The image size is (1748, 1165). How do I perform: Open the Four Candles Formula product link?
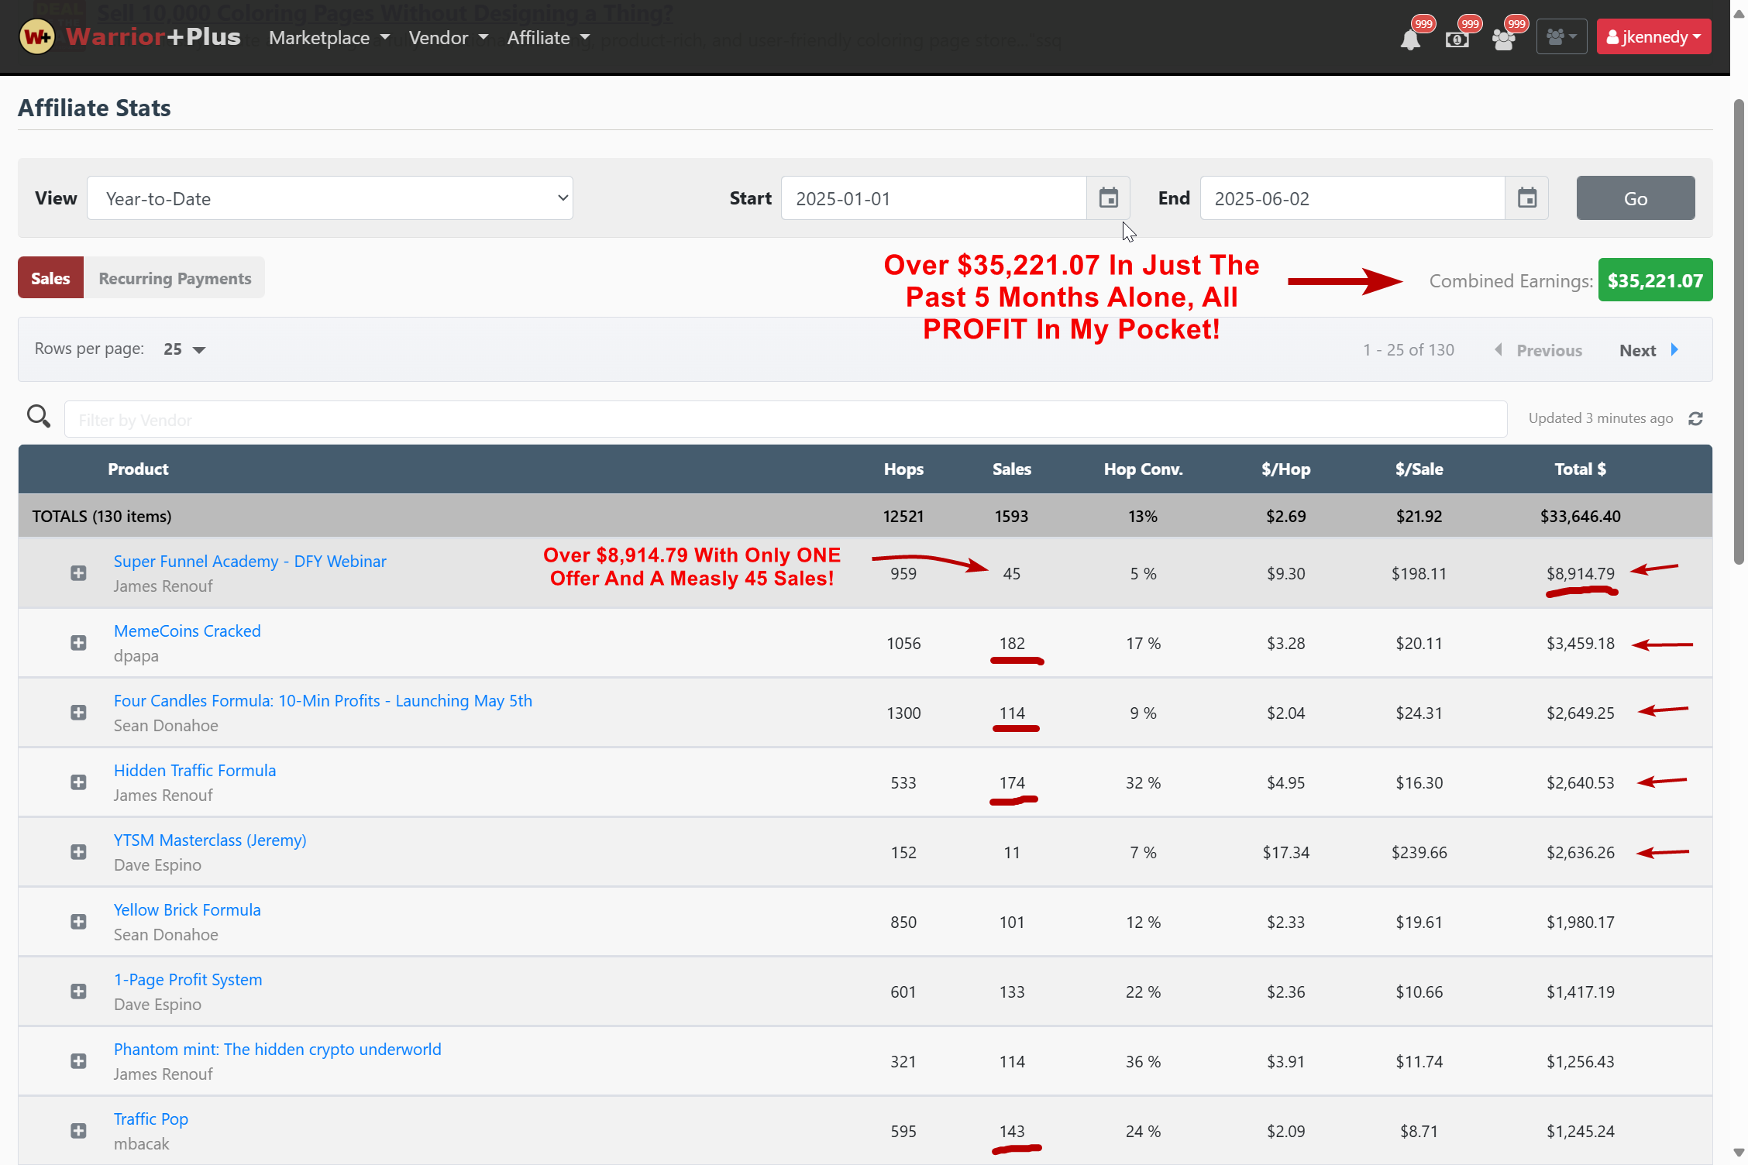click(x=322, y=700)
